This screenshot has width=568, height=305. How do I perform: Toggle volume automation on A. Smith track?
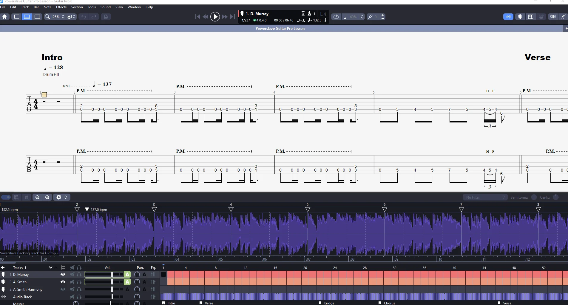127,282
